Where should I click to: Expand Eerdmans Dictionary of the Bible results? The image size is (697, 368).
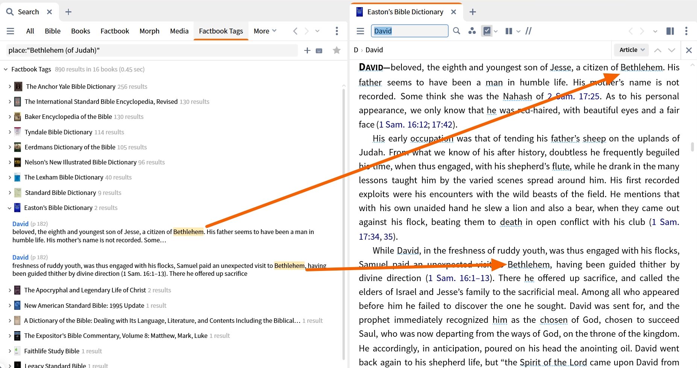pos(9,147)
